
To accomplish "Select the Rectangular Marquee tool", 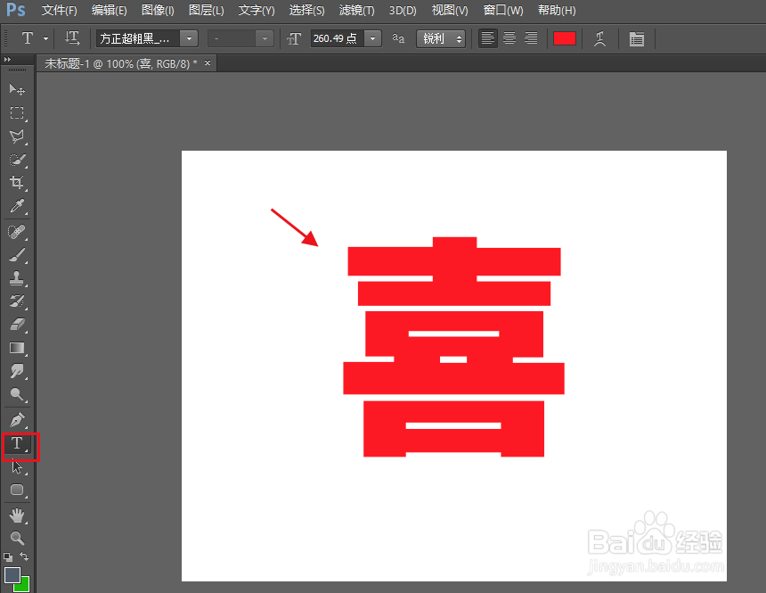I will [17, 113].
